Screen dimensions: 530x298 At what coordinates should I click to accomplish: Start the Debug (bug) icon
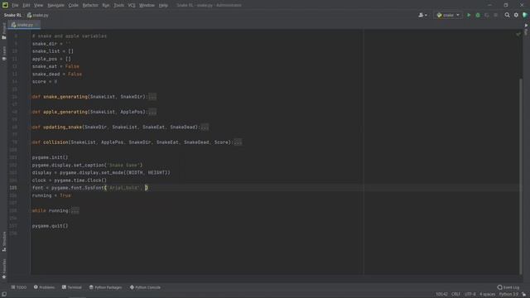point(478,15)
